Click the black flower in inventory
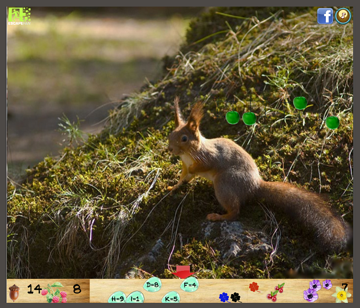This screenshot has height=308, width=360. click(x=236, y=298)
